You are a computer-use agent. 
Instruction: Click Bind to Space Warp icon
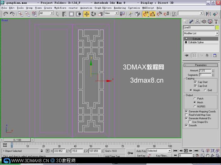(x=34, y=14)
